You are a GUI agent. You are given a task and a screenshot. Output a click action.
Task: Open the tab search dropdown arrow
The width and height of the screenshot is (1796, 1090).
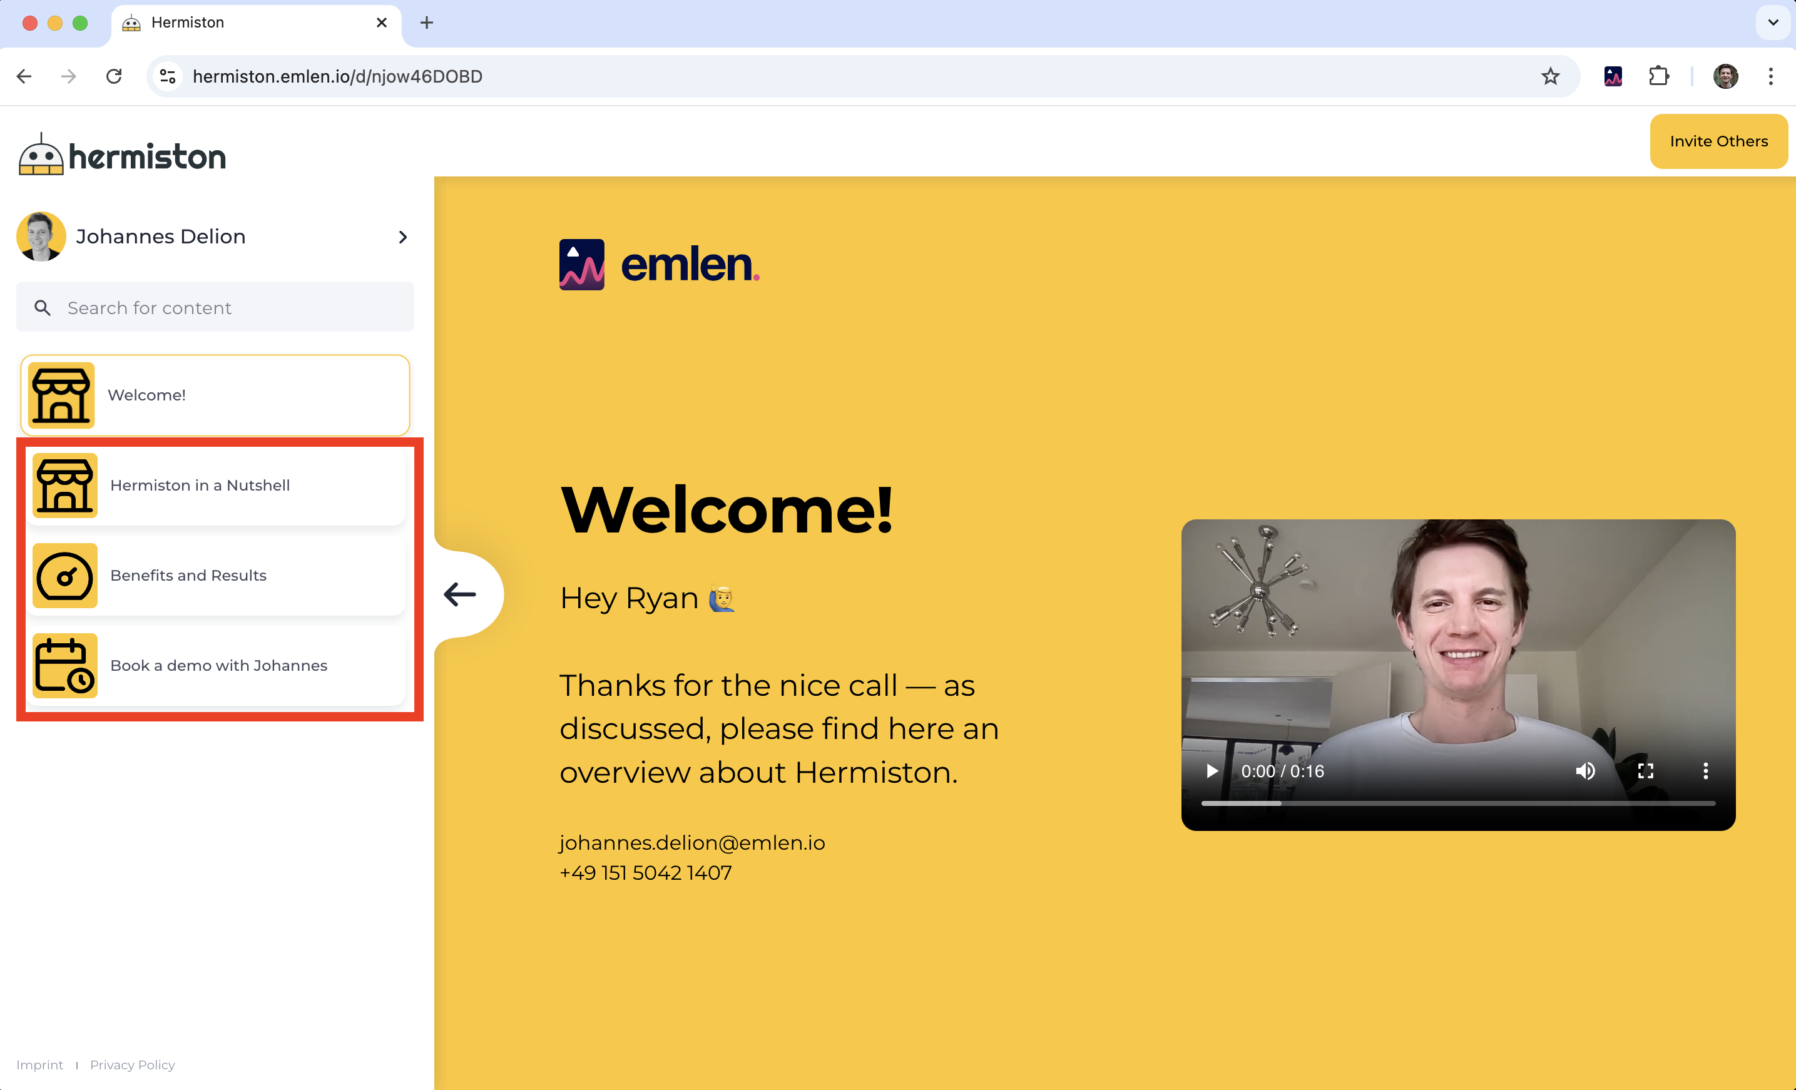point(1773,23)
